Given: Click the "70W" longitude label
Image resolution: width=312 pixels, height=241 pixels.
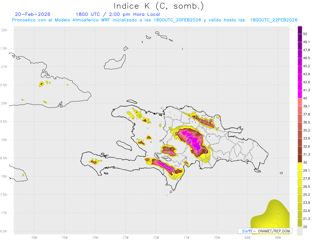Looking at the screenshot, I should point(217,237).
